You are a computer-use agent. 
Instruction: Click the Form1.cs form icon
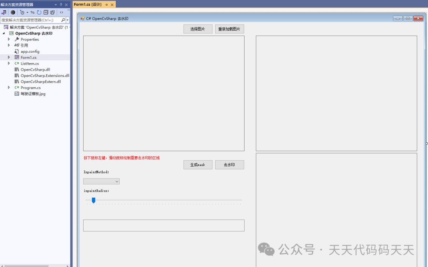pyautogui.click(x=17, y=58)
